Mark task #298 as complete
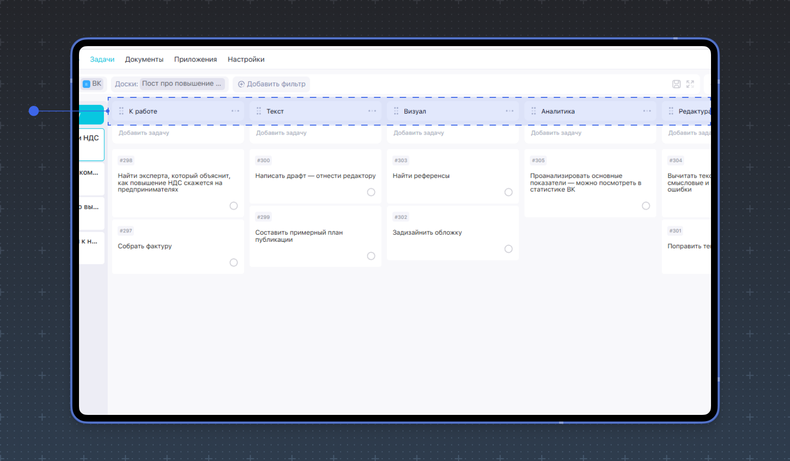 (x=234, y=206)
